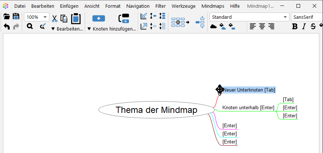Open the SansSerif font selector
The width and height of the screenshot is (323, 153).
coord(307,17)
